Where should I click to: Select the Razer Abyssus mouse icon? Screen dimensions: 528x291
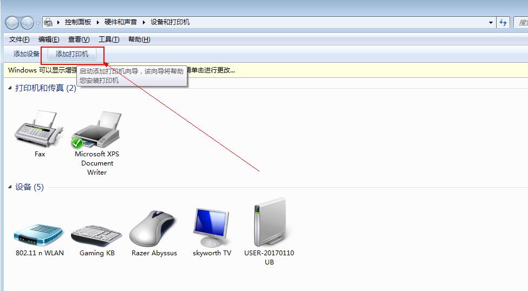152,229
